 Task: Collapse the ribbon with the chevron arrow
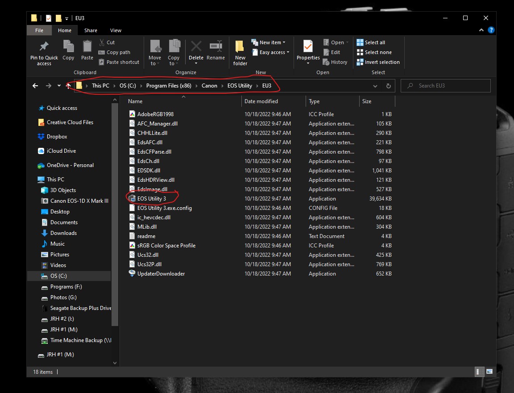(x=481, y=30)
